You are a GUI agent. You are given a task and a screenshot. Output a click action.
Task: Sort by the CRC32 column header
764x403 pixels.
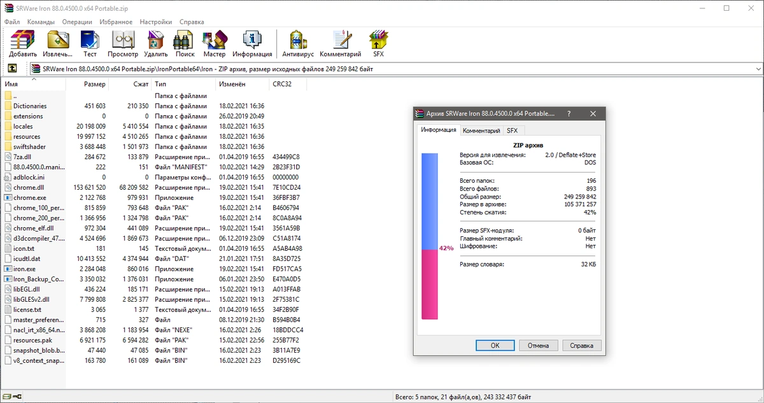click(288, 84)
